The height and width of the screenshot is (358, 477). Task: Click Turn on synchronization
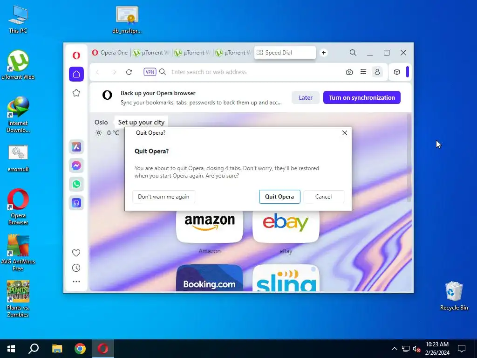[x=361, y=97]
